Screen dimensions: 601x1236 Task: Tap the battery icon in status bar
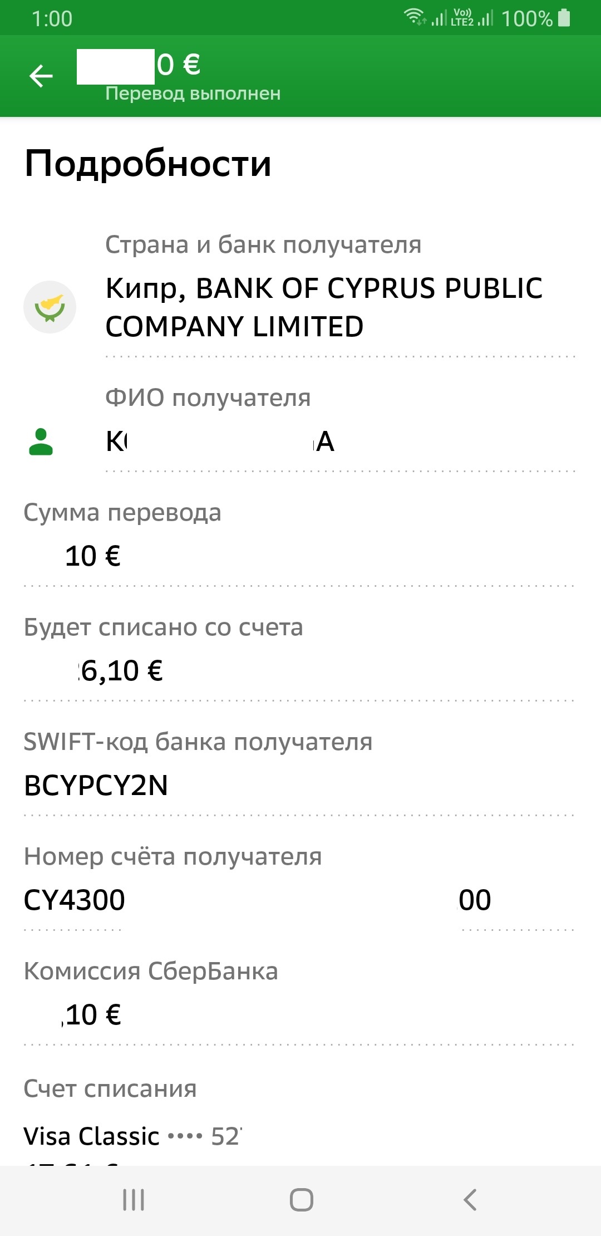click(x=564, y=18)
